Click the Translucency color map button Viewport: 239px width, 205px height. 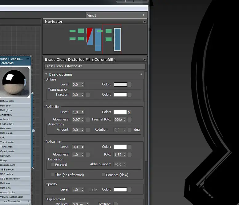(130, 95)
